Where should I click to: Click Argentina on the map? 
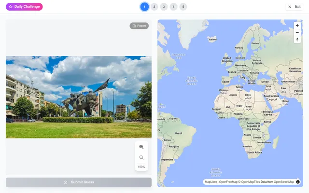(x=168, y=160)
